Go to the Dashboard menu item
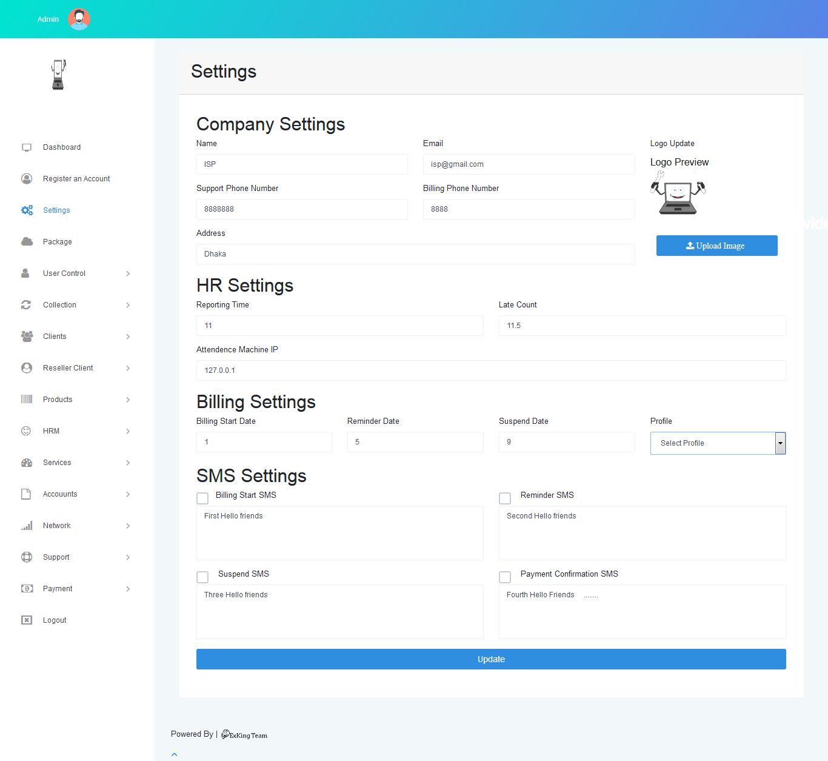 [62, 147]
